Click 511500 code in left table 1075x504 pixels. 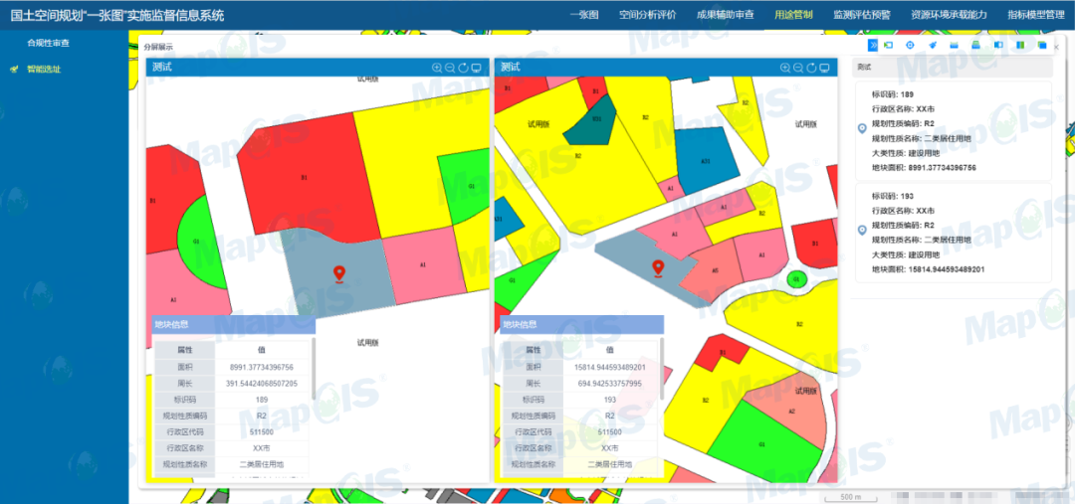click(x=261, y=432)
